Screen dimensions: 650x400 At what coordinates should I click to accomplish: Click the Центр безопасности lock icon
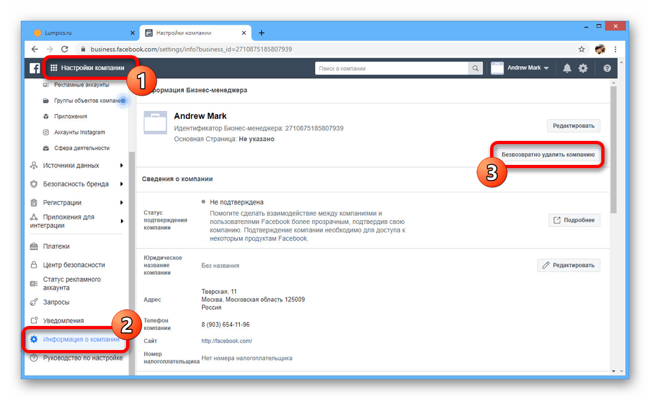tap(34, 265)
